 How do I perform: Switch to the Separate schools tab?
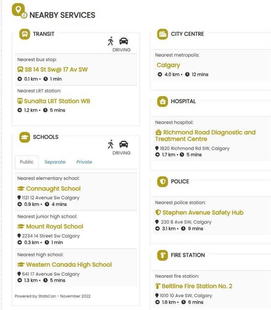(55, 162)
